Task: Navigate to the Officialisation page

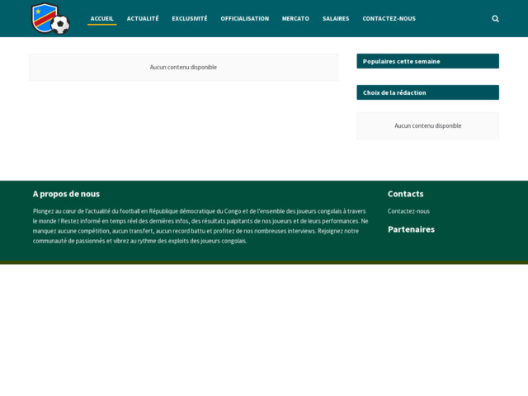Action: (244, 18)
